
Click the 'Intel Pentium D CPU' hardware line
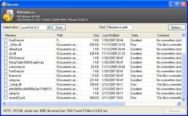point(52,20)
